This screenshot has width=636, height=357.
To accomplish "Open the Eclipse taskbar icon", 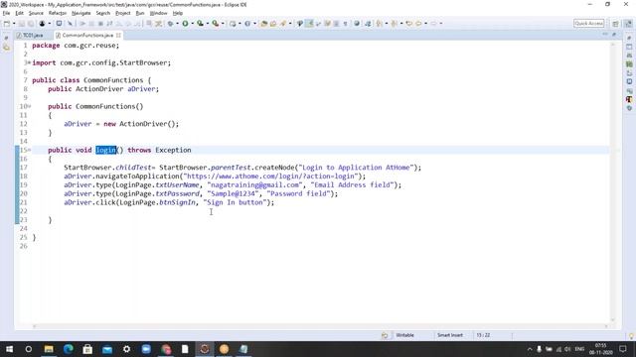I will point(205,349).
